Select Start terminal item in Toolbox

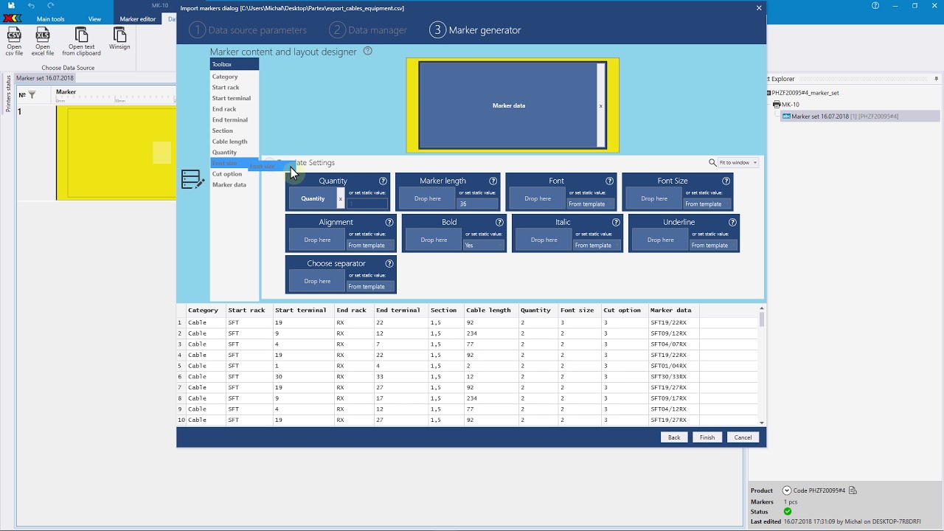point(232,98)
